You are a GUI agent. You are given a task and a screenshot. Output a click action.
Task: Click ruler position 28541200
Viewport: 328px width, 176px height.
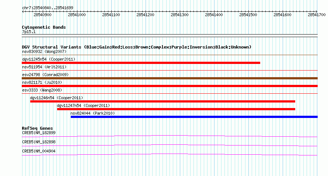pyautogui.click(x=145, y=15)
